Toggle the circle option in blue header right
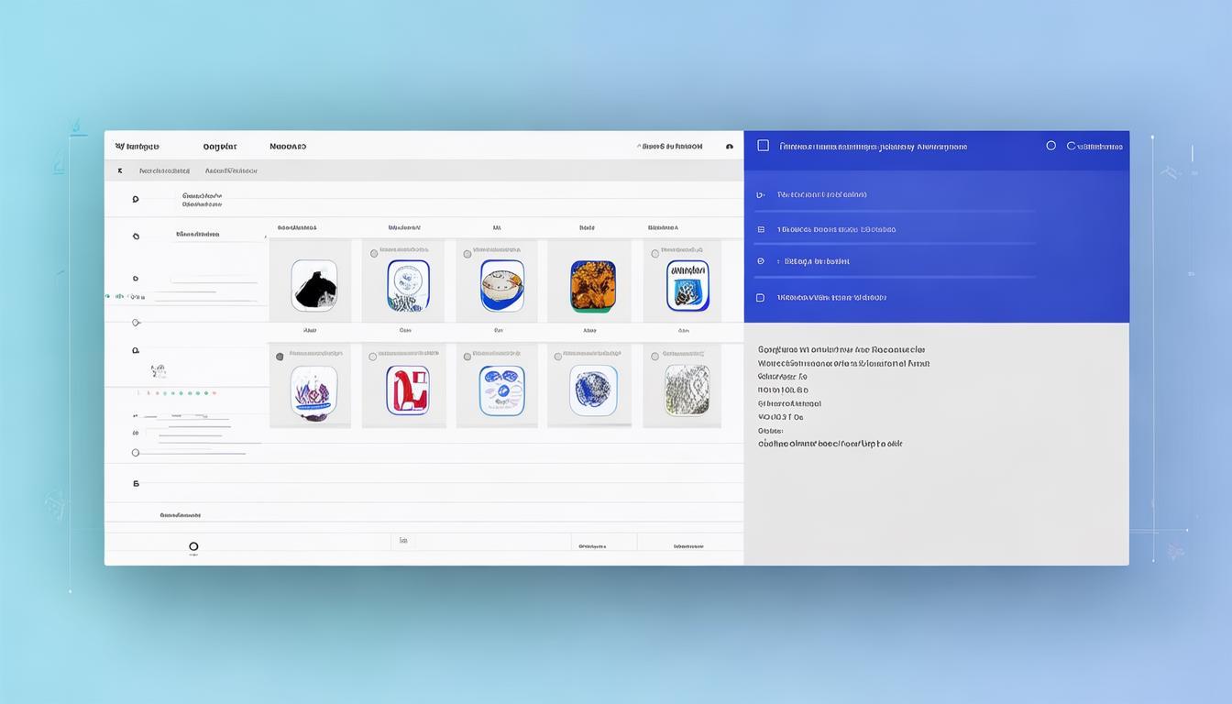The height and width of the screenshot is (704, 1232). click(1050, 146)
